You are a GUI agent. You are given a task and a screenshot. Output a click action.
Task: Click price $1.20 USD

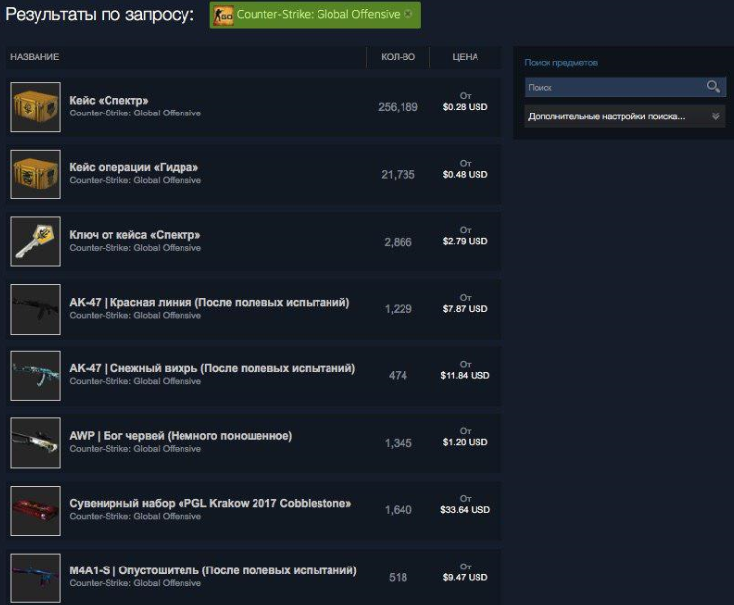tap(465, 442)
